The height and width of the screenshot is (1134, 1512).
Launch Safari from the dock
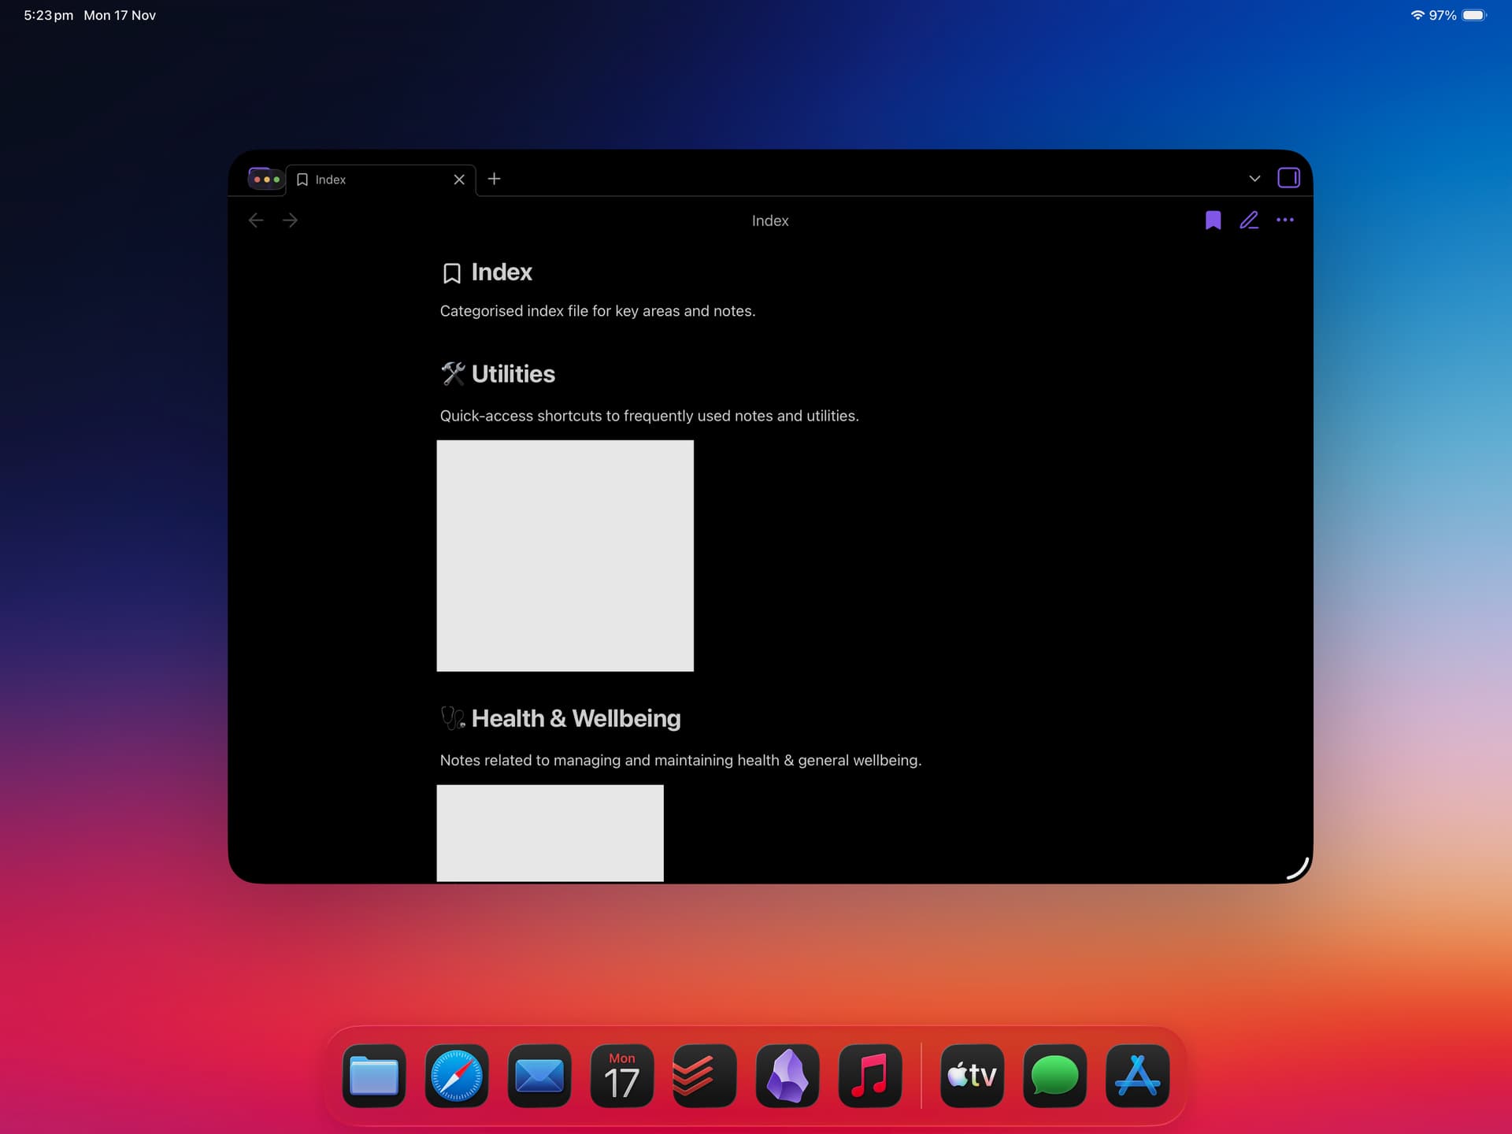456,1076
